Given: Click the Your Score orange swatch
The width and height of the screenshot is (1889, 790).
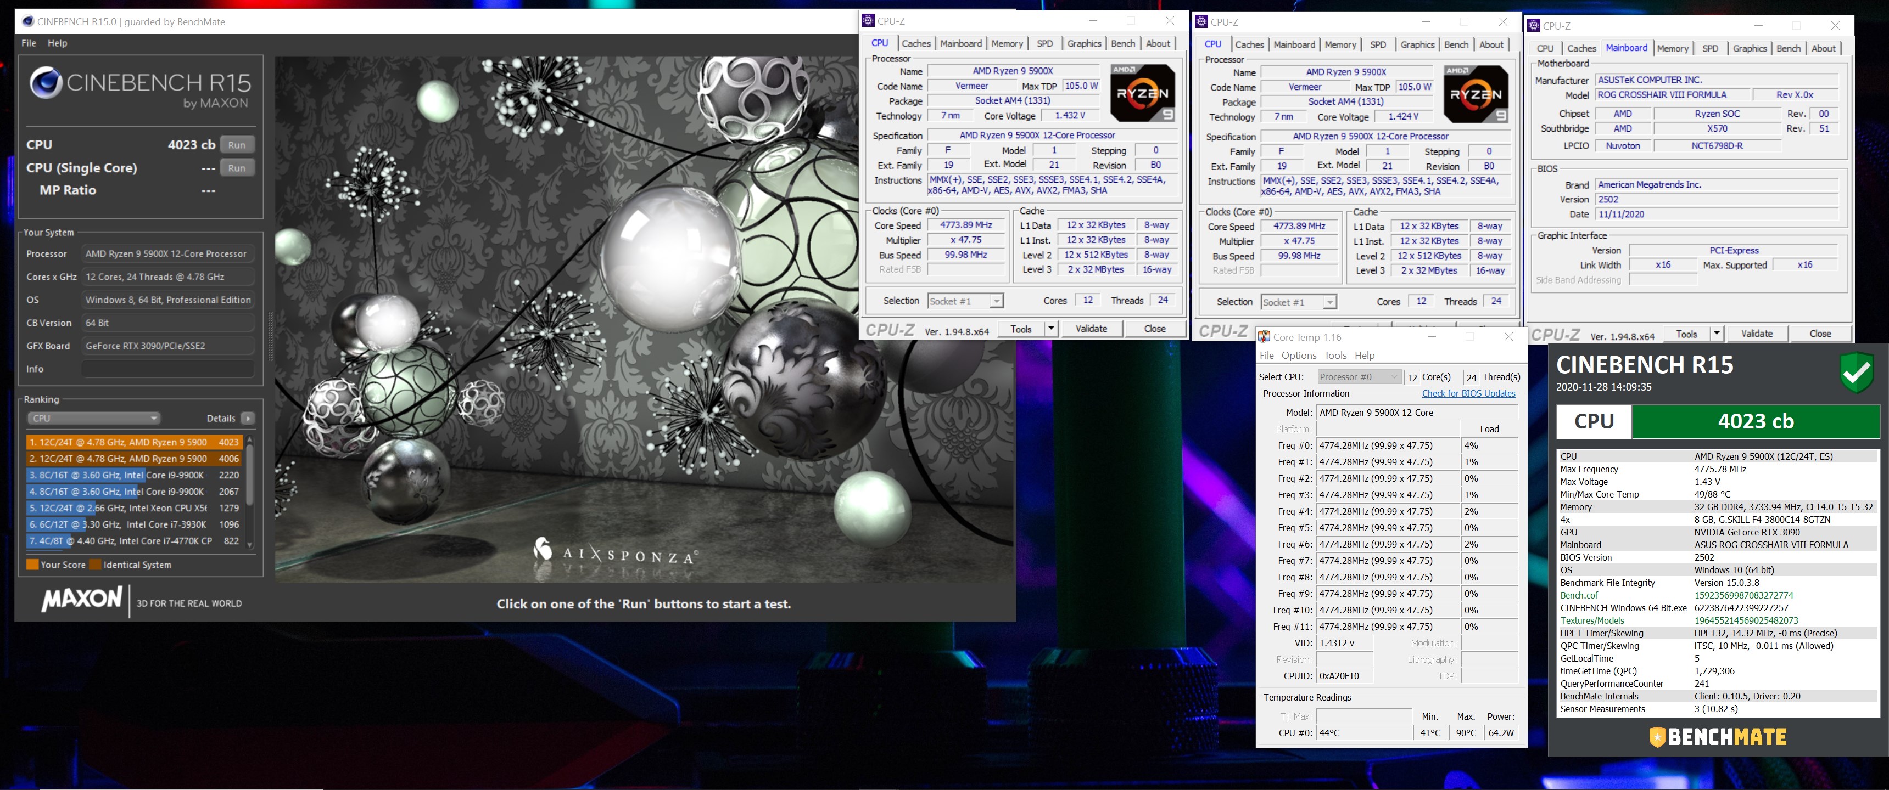Looking at the screenshot, I should click(x=32, y=565).
